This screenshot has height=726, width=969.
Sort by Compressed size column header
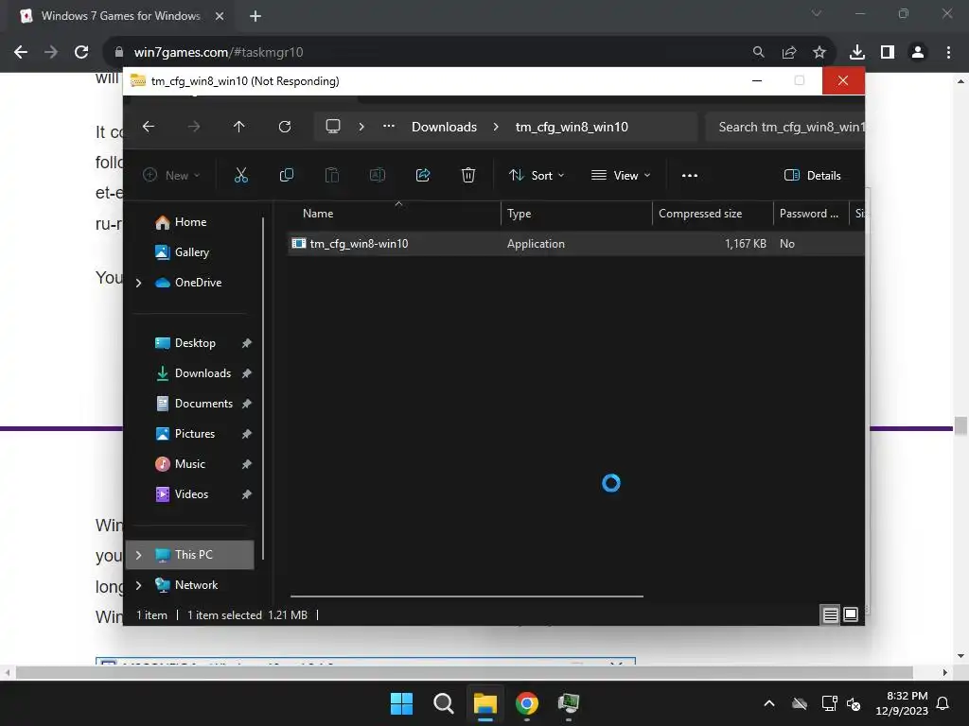(714, 214)
